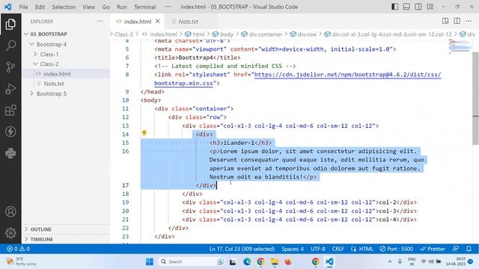The height and width of the screenshot is (269, 479).
Task: Click the lightbulb code action icon
Action: click(144, 133)
